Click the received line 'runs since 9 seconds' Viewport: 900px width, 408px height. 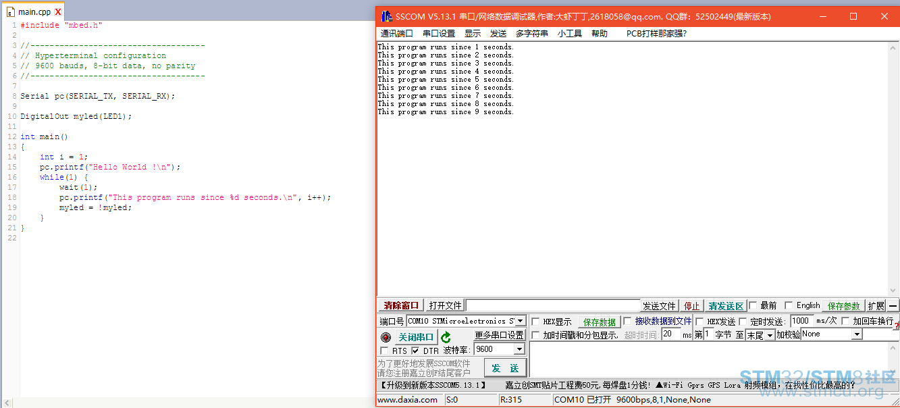(x=446, y=111)
